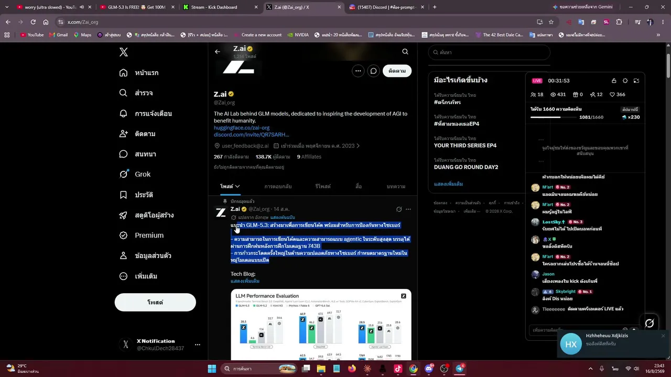671x377 pixels.
Task: View the 9 Affiliates list
Action: point(309,157)
